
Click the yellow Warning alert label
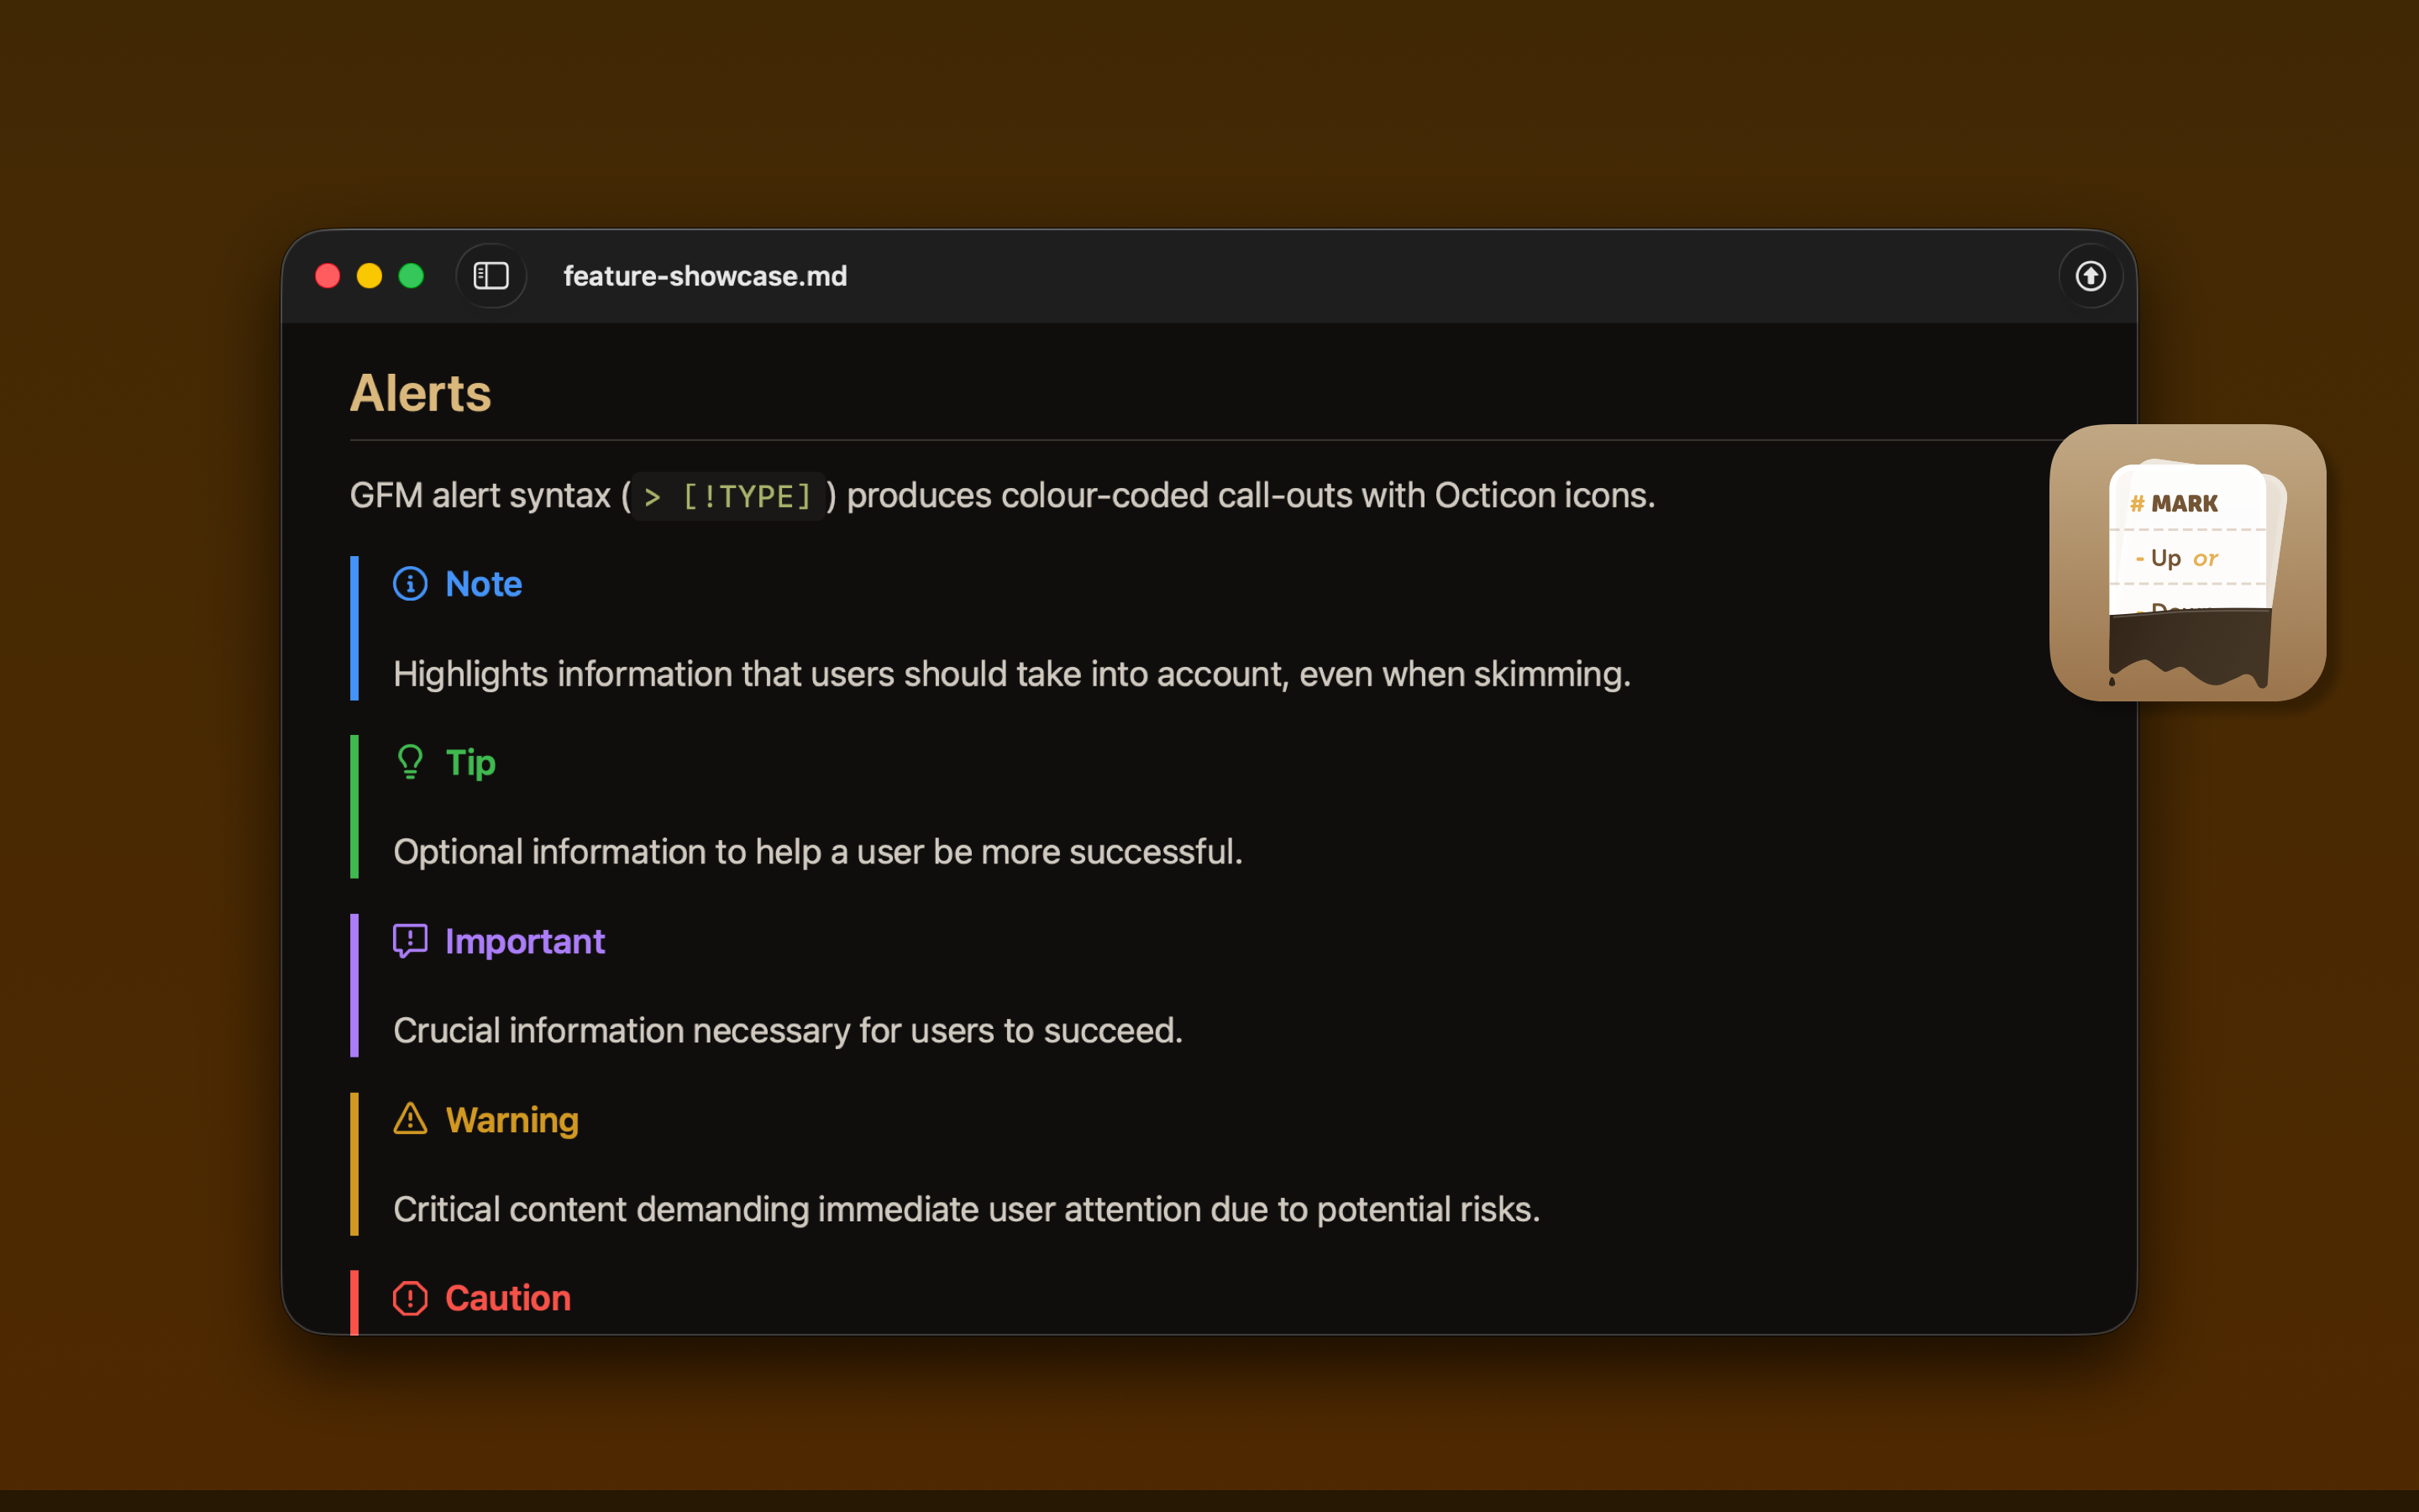(x=512, y=1120)
